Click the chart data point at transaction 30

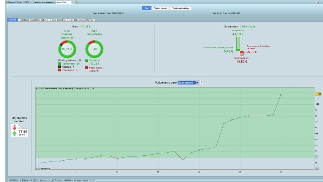pyautogui.click(x=281, y=94)
